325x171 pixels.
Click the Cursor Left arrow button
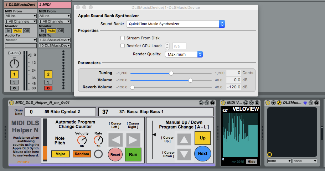coord(115,140)
